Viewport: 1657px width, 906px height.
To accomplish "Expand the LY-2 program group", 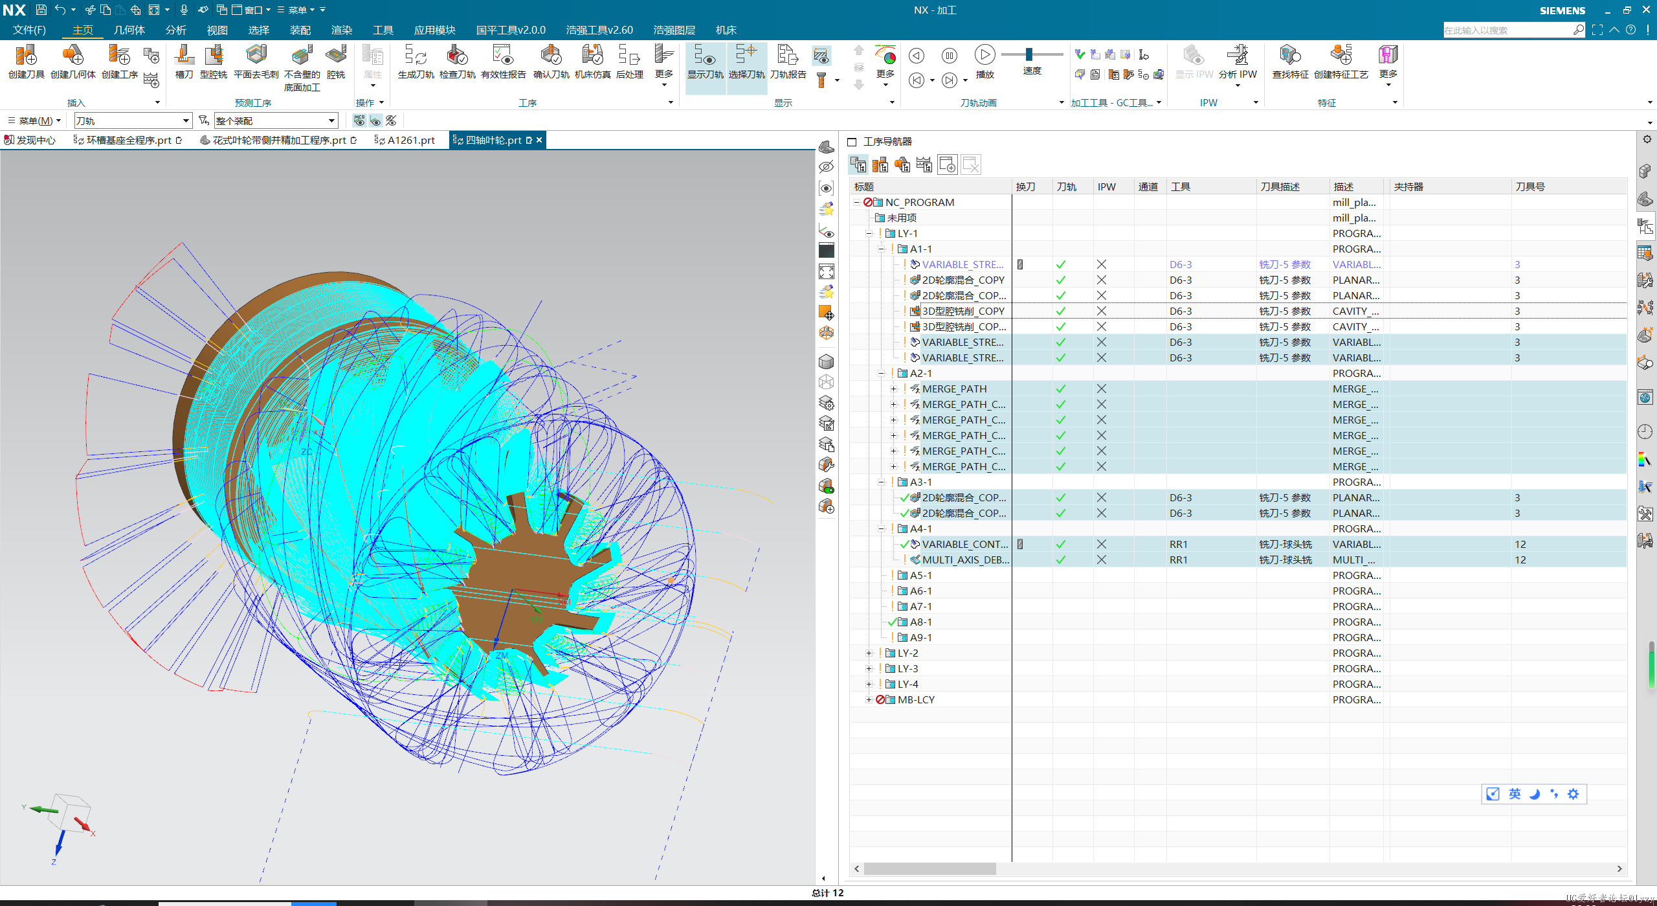I will tap(869, 653).
